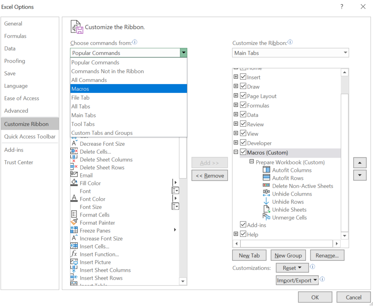Click the commands list scroll-down arrow
373x306 pixels.
tap(183, 281)
